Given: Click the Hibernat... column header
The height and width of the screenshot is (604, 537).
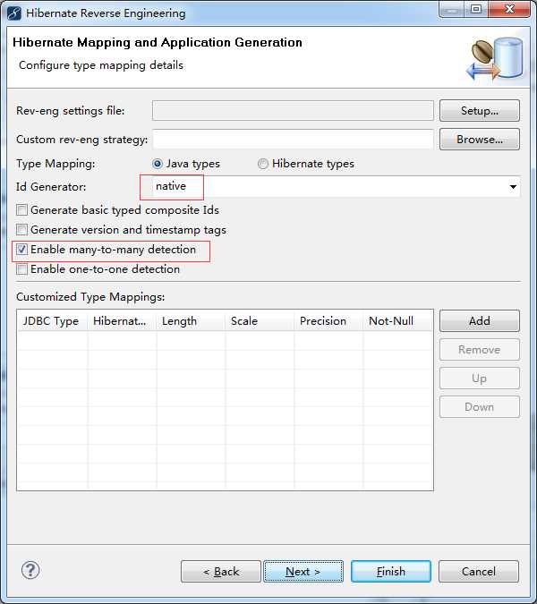Looking at the screenshot, I should pyautogui.click(x=122, y=321).
